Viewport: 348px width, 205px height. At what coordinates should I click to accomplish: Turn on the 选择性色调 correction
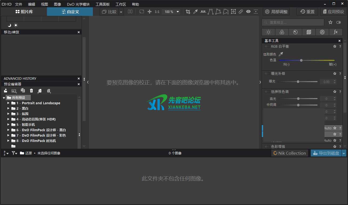pyautogui.click(x=267, y=92)
